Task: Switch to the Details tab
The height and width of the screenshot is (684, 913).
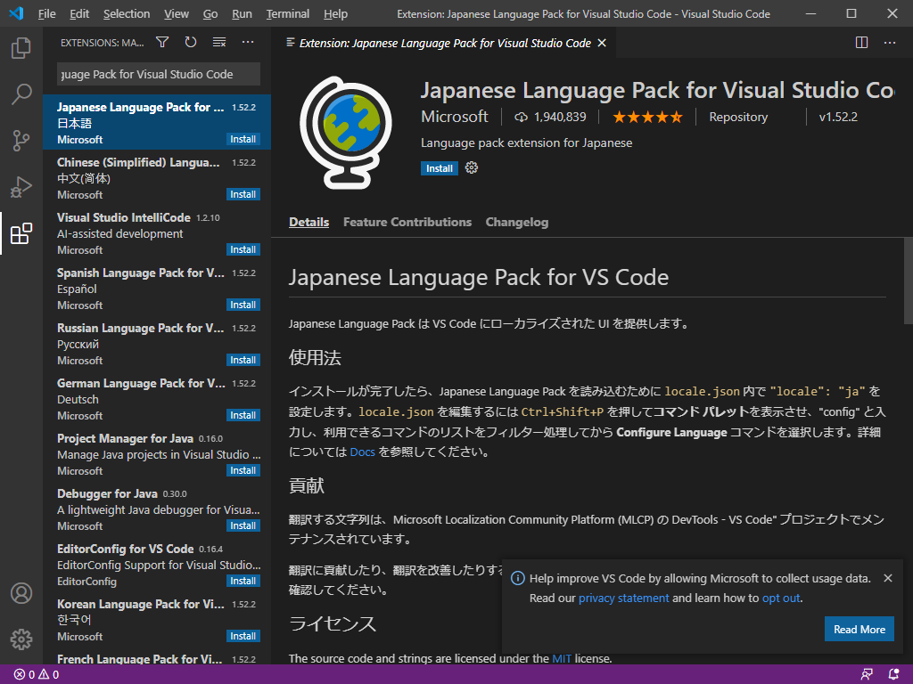Action: pos(308,222)
